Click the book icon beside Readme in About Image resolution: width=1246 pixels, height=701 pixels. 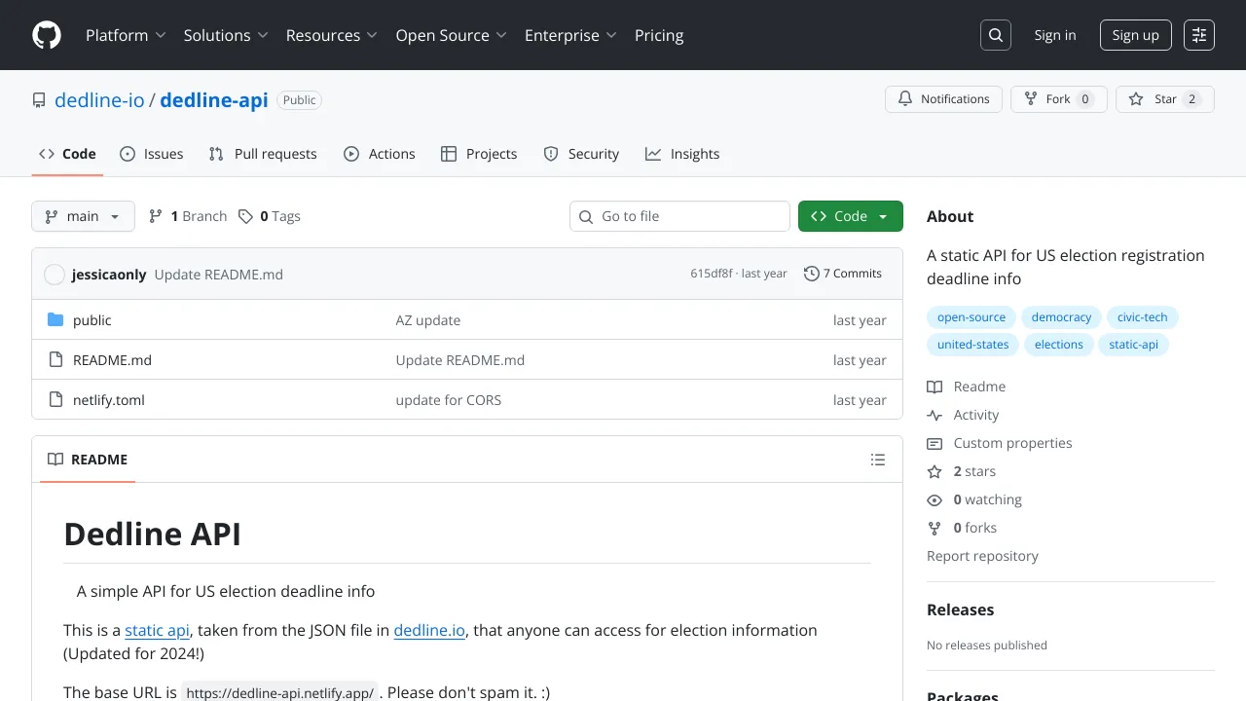934,387
